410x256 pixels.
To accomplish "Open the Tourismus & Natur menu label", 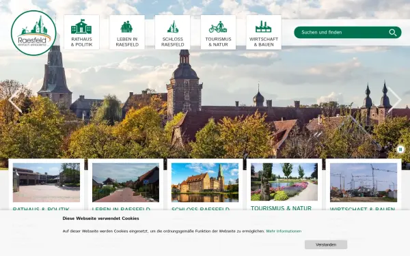I will click(x=218, y=42).
